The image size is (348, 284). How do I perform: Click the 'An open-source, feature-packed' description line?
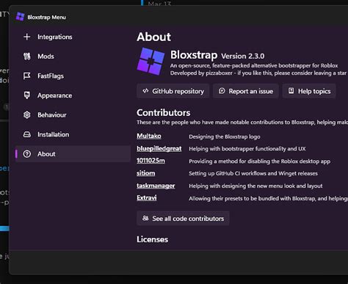click(x=254, y=65)
